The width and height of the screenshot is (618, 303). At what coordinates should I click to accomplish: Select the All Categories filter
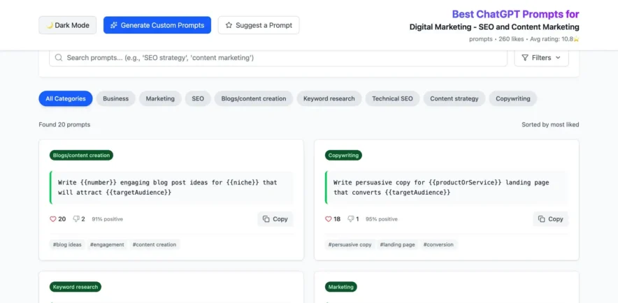[66, 98]
